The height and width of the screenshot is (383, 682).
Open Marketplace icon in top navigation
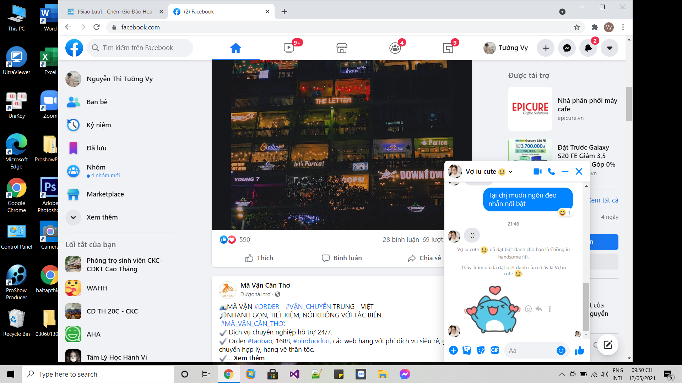pyautogui.click(x=342, y=48)
